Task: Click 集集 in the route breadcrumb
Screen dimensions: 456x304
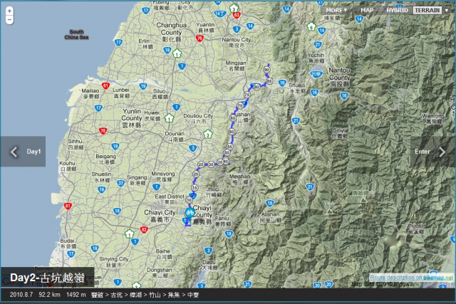Action: click(x=174, y=295)
